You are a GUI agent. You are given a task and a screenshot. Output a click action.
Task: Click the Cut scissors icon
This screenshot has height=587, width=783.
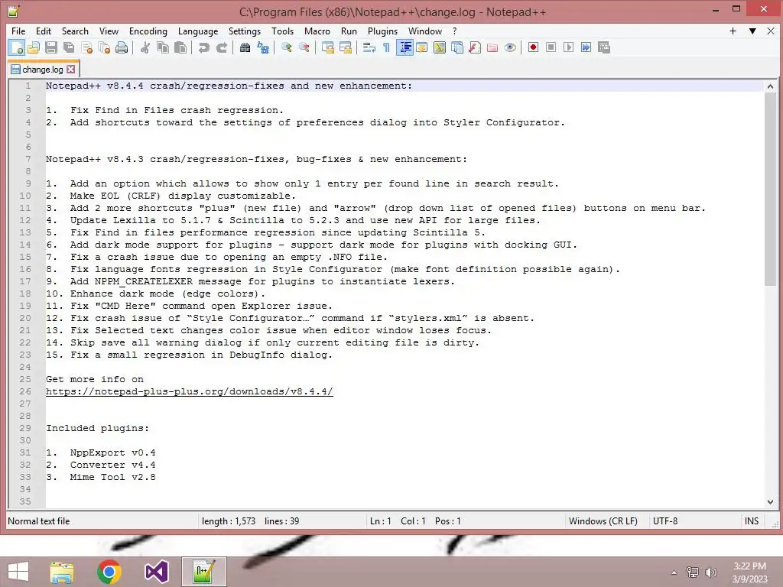tap(145, 47)
